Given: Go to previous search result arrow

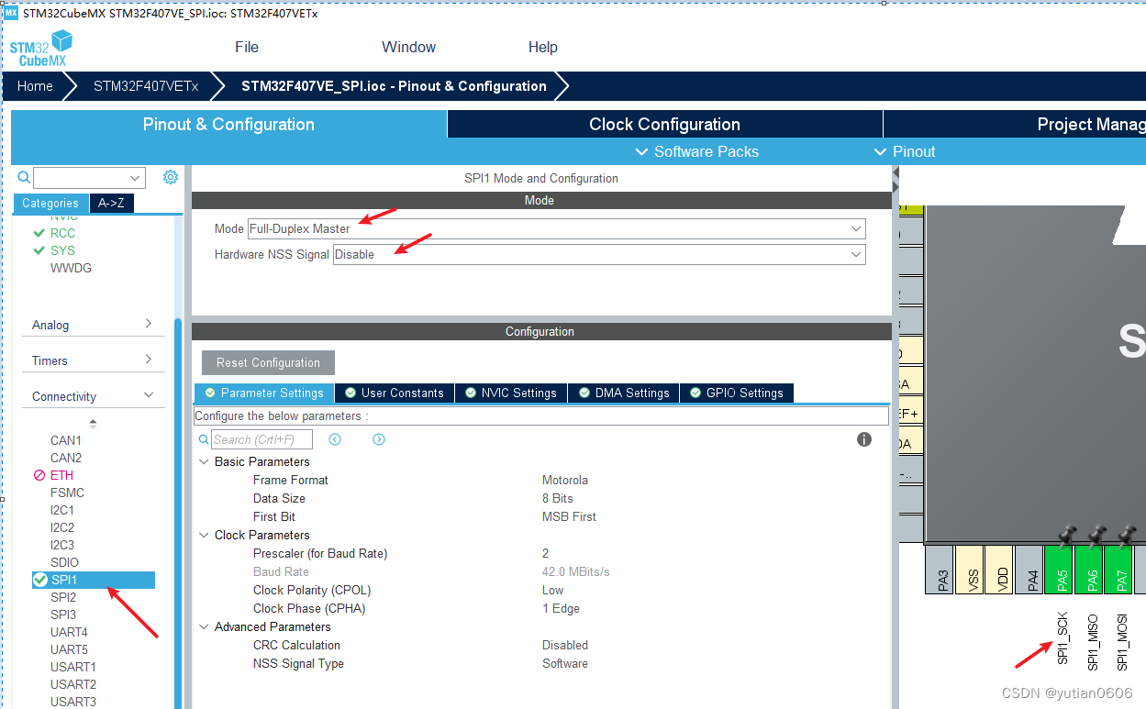Looking at the screenshot, I should [335, 439].
